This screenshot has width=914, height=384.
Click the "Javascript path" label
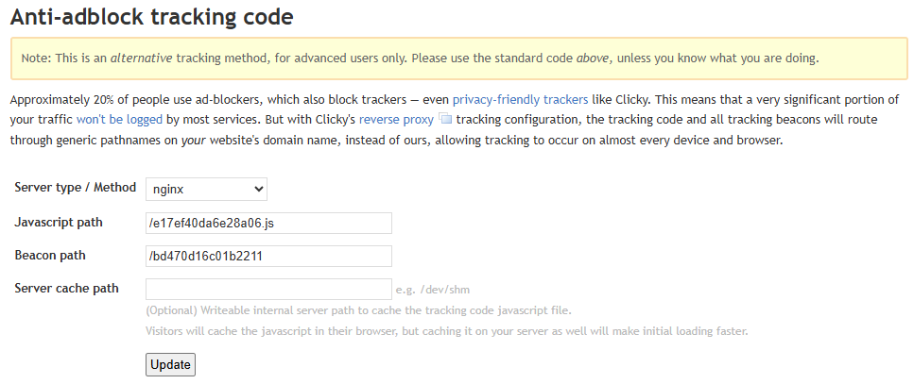click(x=59, y=222)
